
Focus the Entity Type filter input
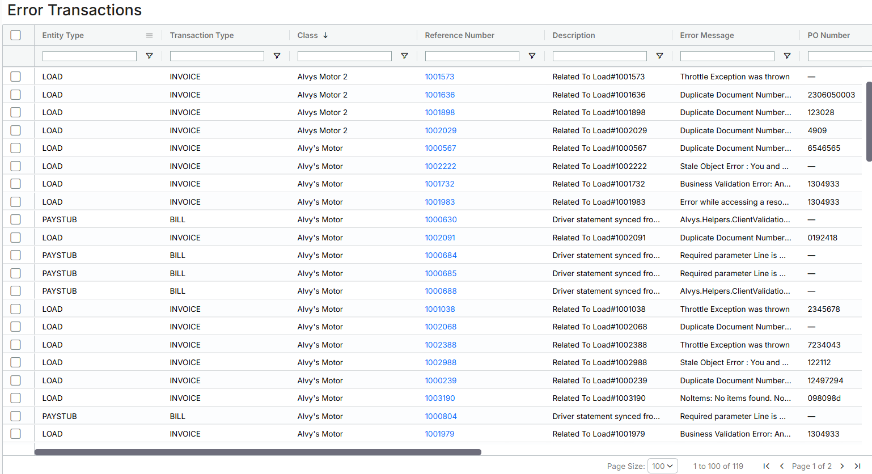90,56
